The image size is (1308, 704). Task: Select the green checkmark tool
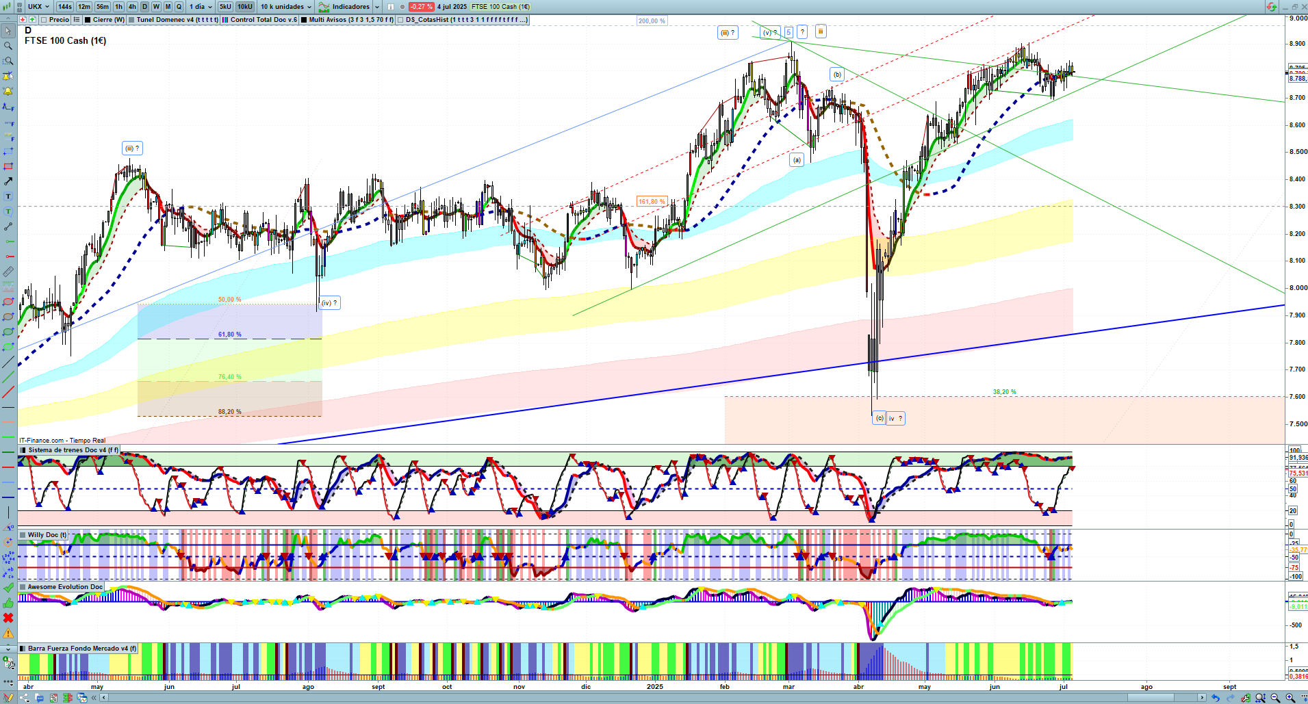[x=8, y=588]
